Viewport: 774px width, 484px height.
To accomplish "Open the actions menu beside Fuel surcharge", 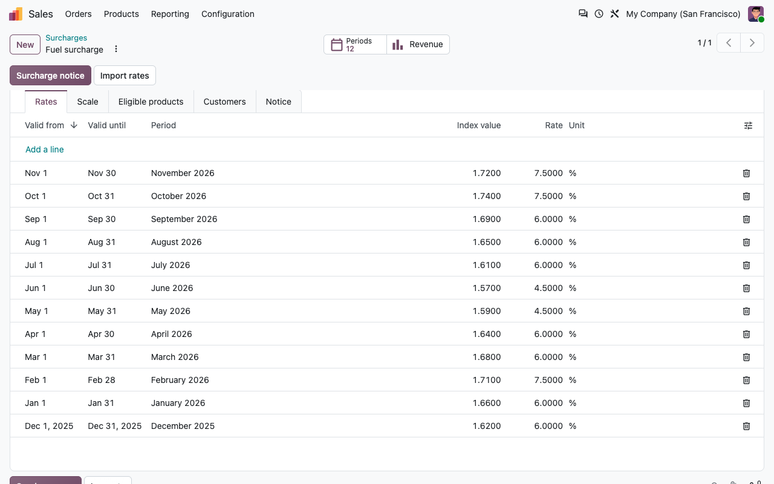I will pyautogui.click(x=116, y=49).
